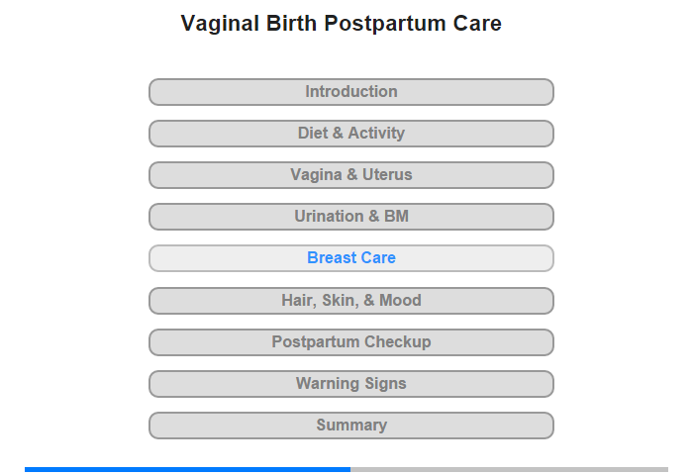Go to Diet & Activity section

350,134
